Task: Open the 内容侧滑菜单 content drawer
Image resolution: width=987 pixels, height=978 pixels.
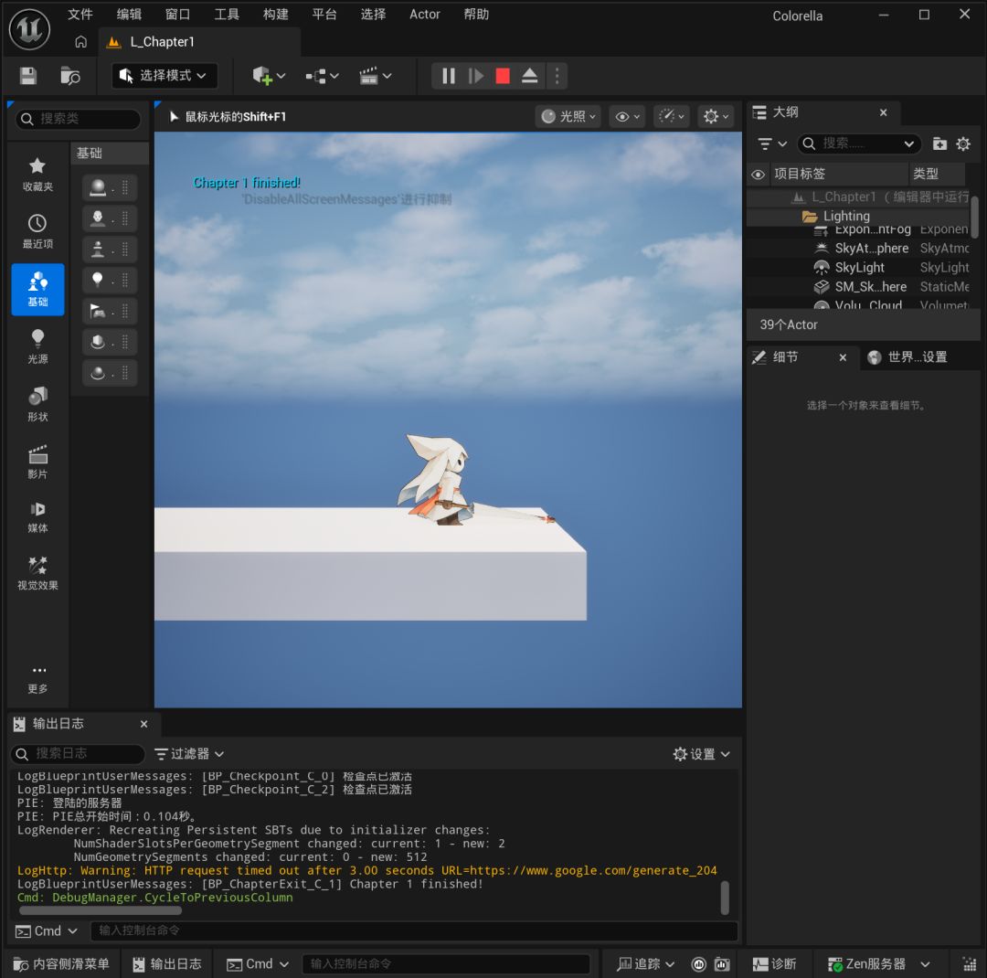Action: 62,964
